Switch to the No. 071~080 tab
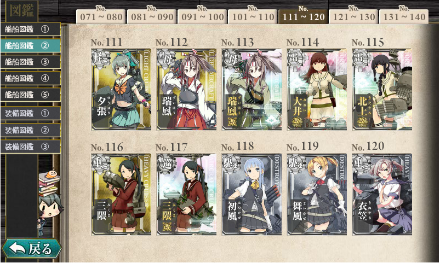The height and width of the screenshot is (263, 440). 101,16
